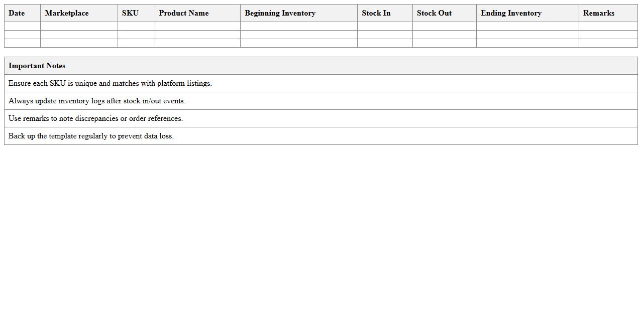
Task: Select the Ending Inventory column header
Action: pyautogui.click(x=511, y=13)
